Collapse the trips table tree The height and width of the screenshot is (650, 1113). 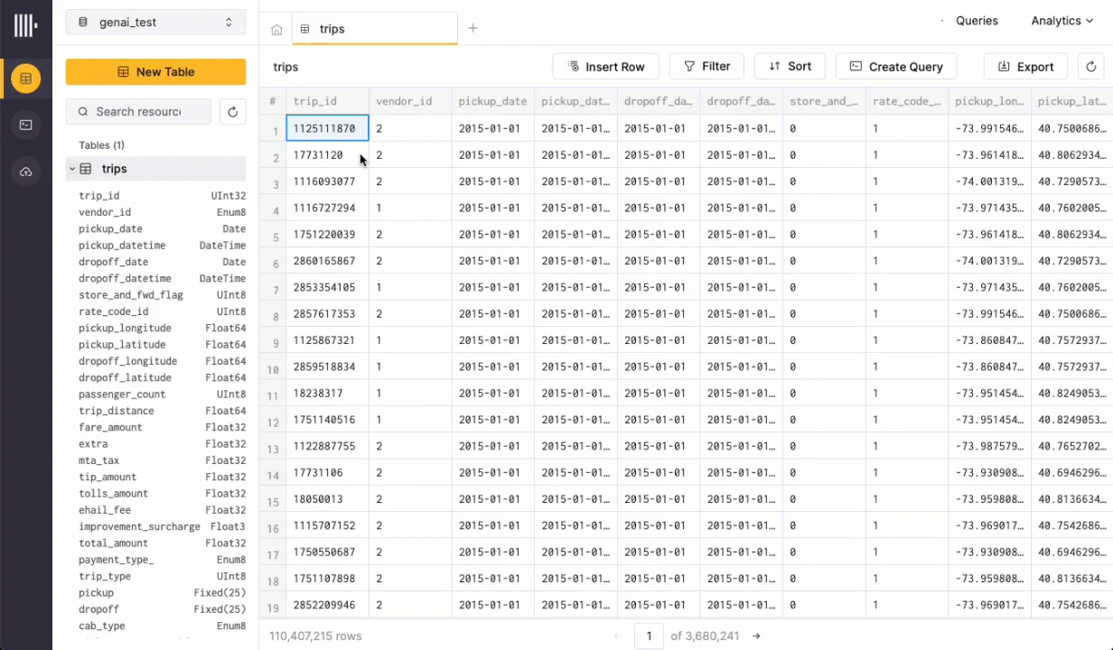(72, 169)
